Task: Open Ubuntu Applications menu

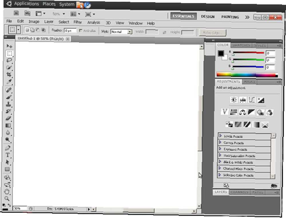Action: click(x=26, y=4)
